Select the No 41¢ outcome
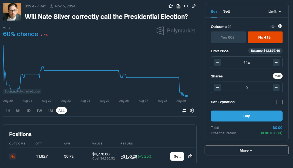The width and height of the screenshot is (293, 168). pyautogui.click(x=265, y=37)
